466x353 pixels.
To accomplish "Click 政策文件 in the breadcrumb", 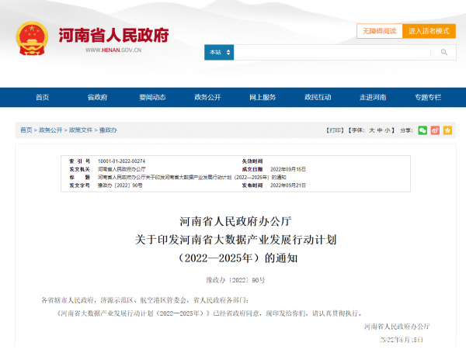I will click(80, 130).
